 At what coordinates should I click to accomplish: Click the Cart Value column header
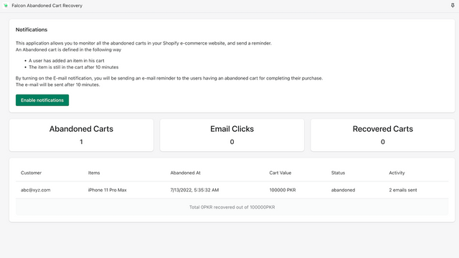pos(280,173)
